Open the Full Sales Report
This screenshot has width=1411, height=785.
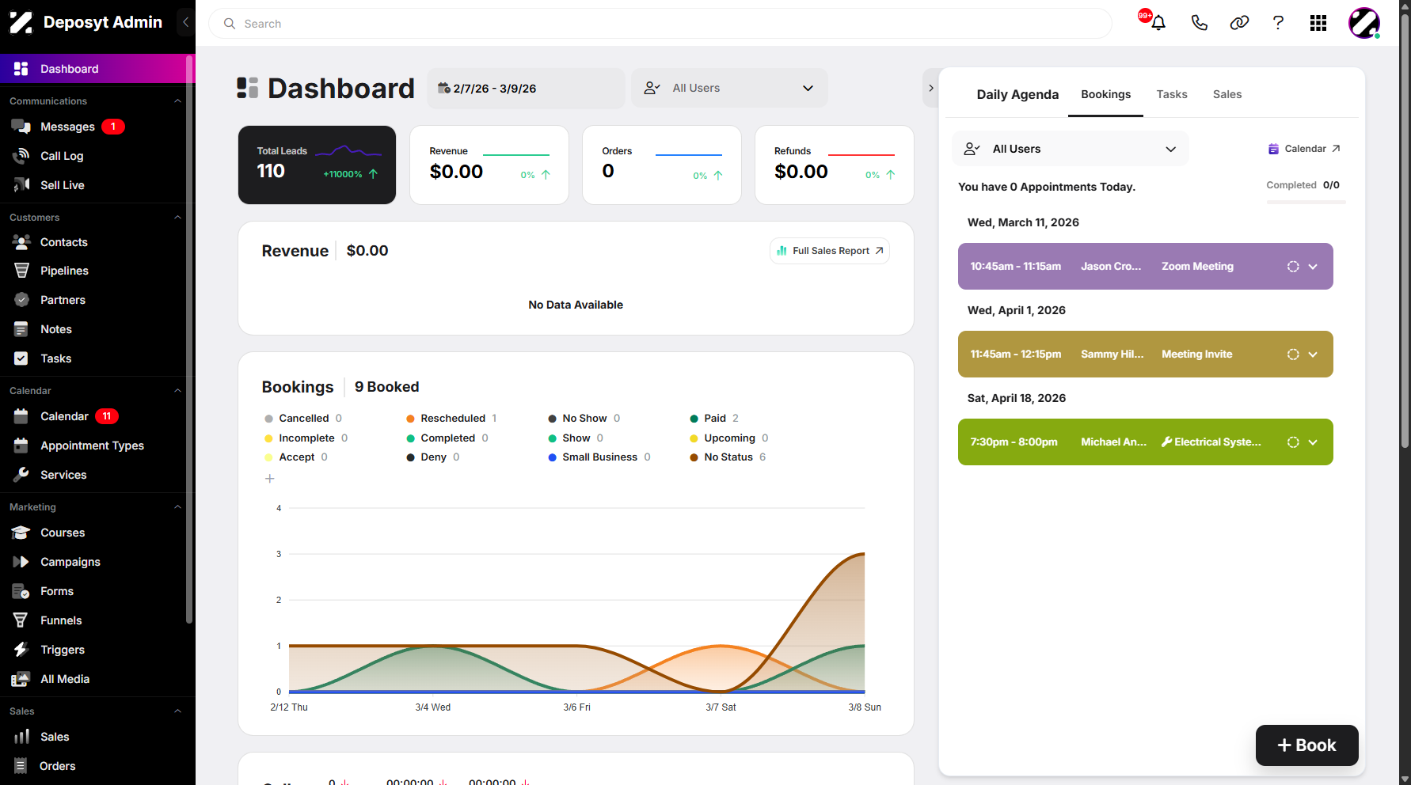click(830, 251)
